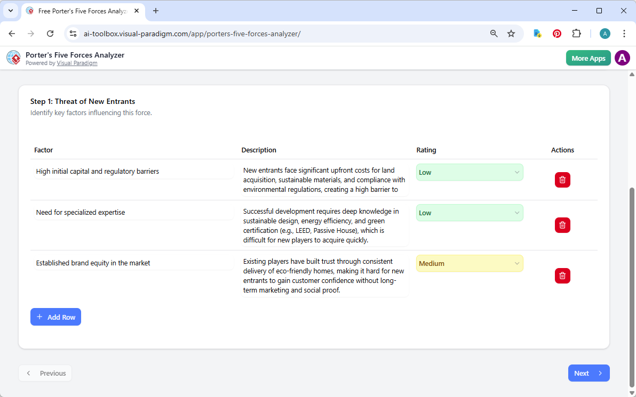This screenshot has height=397, width=636.
Task: Reload the page
Action: (x=50, y=34)
